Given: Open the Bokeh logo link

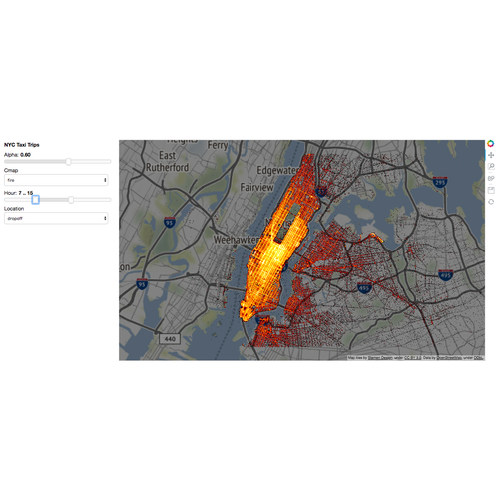Looking at the screenshot, I should (490, 144).
